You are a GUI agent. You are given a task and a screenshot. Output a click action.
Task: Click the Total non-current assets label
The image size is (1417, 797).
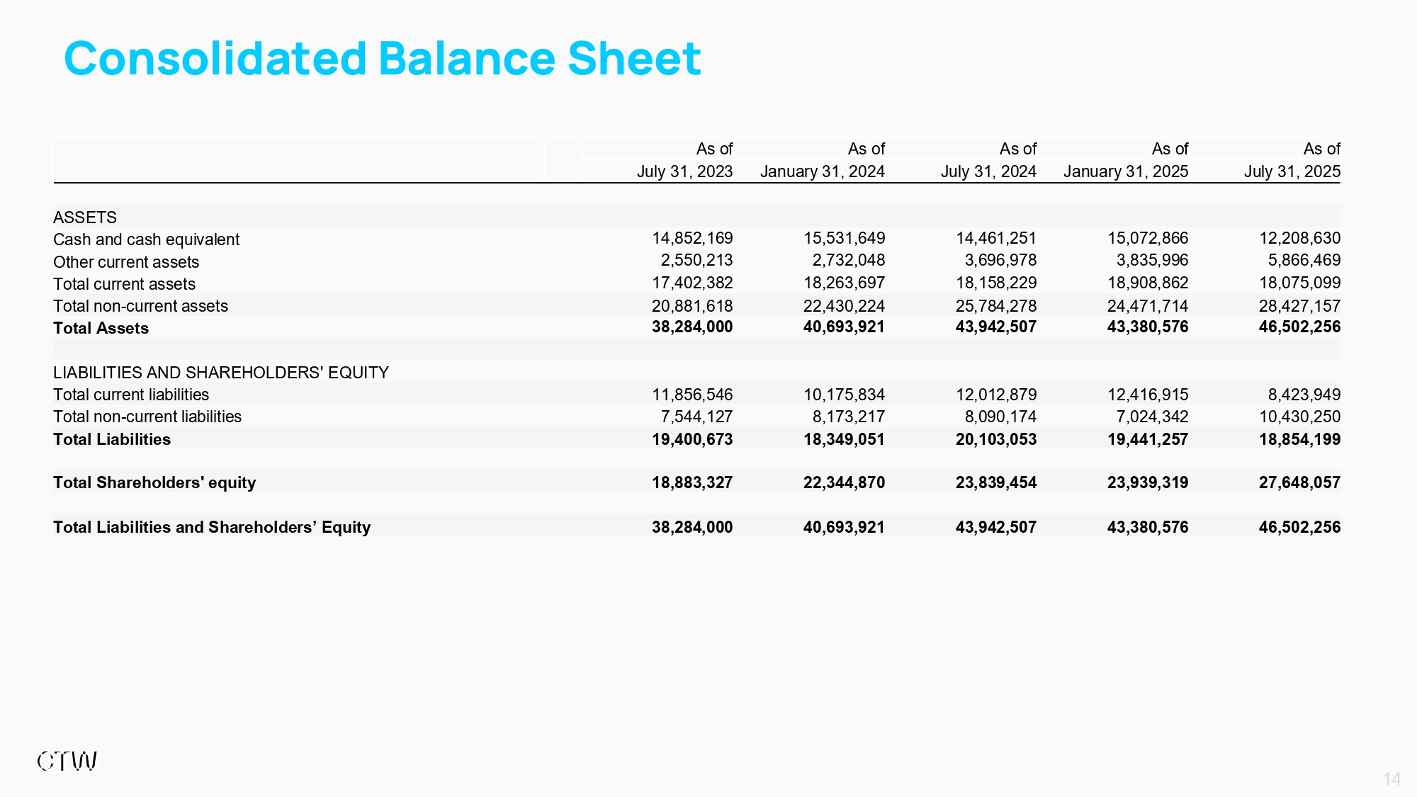tap(140, 306)
